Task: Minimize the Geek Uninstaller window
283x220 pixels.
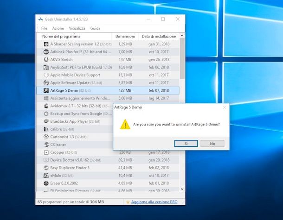Action: click(x=148, y=19)
